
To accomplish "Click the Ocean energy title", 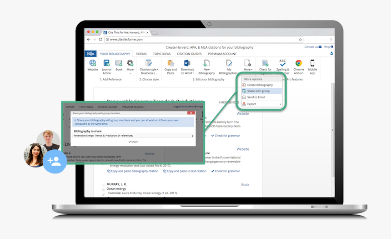I will [116, 188].
